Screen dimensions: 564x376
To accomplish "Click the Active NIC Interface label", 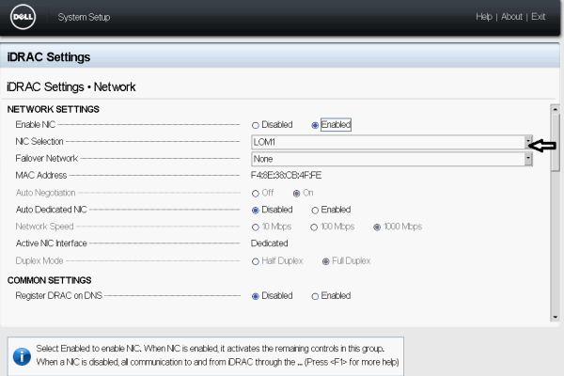I will point(52,243).
